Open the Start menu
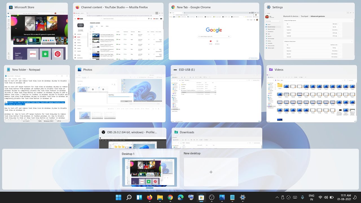Viewport: 361px width, 203px height. tap(118, 197)
